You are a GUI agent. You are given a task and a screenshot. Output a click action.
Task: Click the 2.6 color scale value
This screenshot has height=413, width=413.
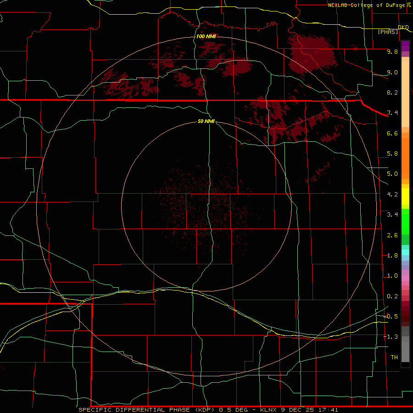pos(392,235)
